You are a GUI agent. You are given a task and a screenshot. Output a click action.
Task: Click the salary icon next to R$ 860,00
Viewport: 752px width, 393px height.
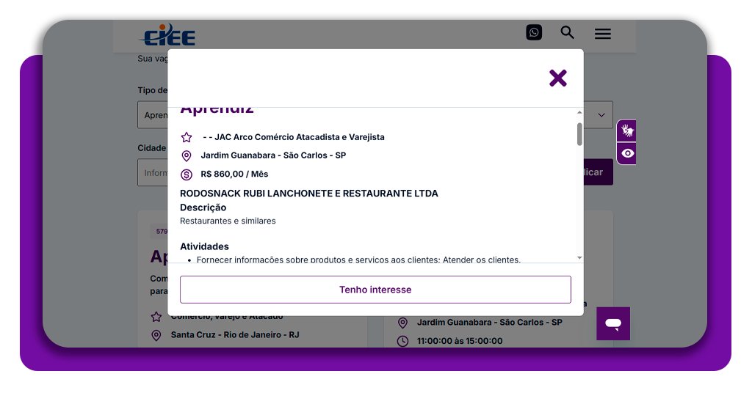click(x=187, y=175)
